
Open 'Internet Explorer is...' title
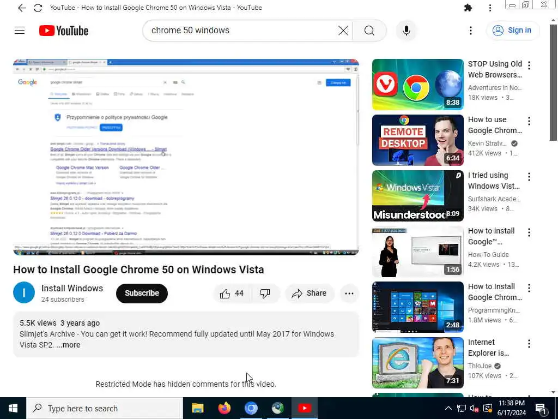point(488,348)
